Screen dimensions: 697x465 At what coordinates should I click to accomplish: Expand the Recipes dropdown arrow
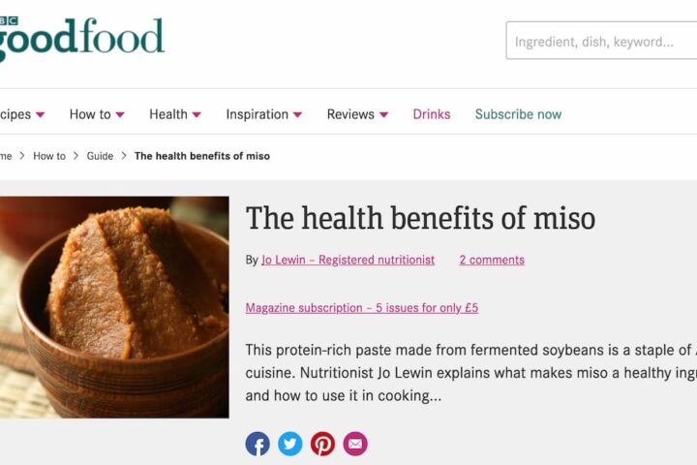click(40, 115)
